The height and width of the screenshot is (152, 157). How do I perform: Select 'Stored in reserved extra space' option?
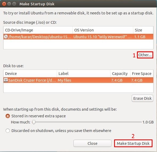click(x=8, y=116)
